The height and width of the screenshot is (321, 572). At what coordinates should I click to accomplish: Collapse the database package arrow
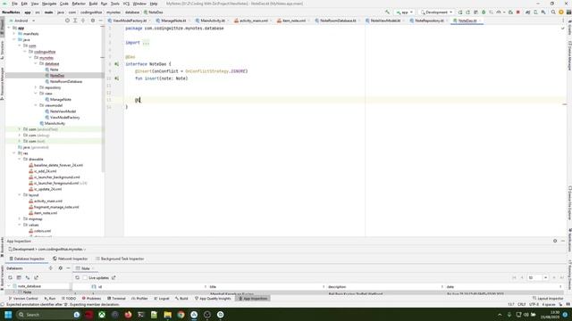coord(36,63)
